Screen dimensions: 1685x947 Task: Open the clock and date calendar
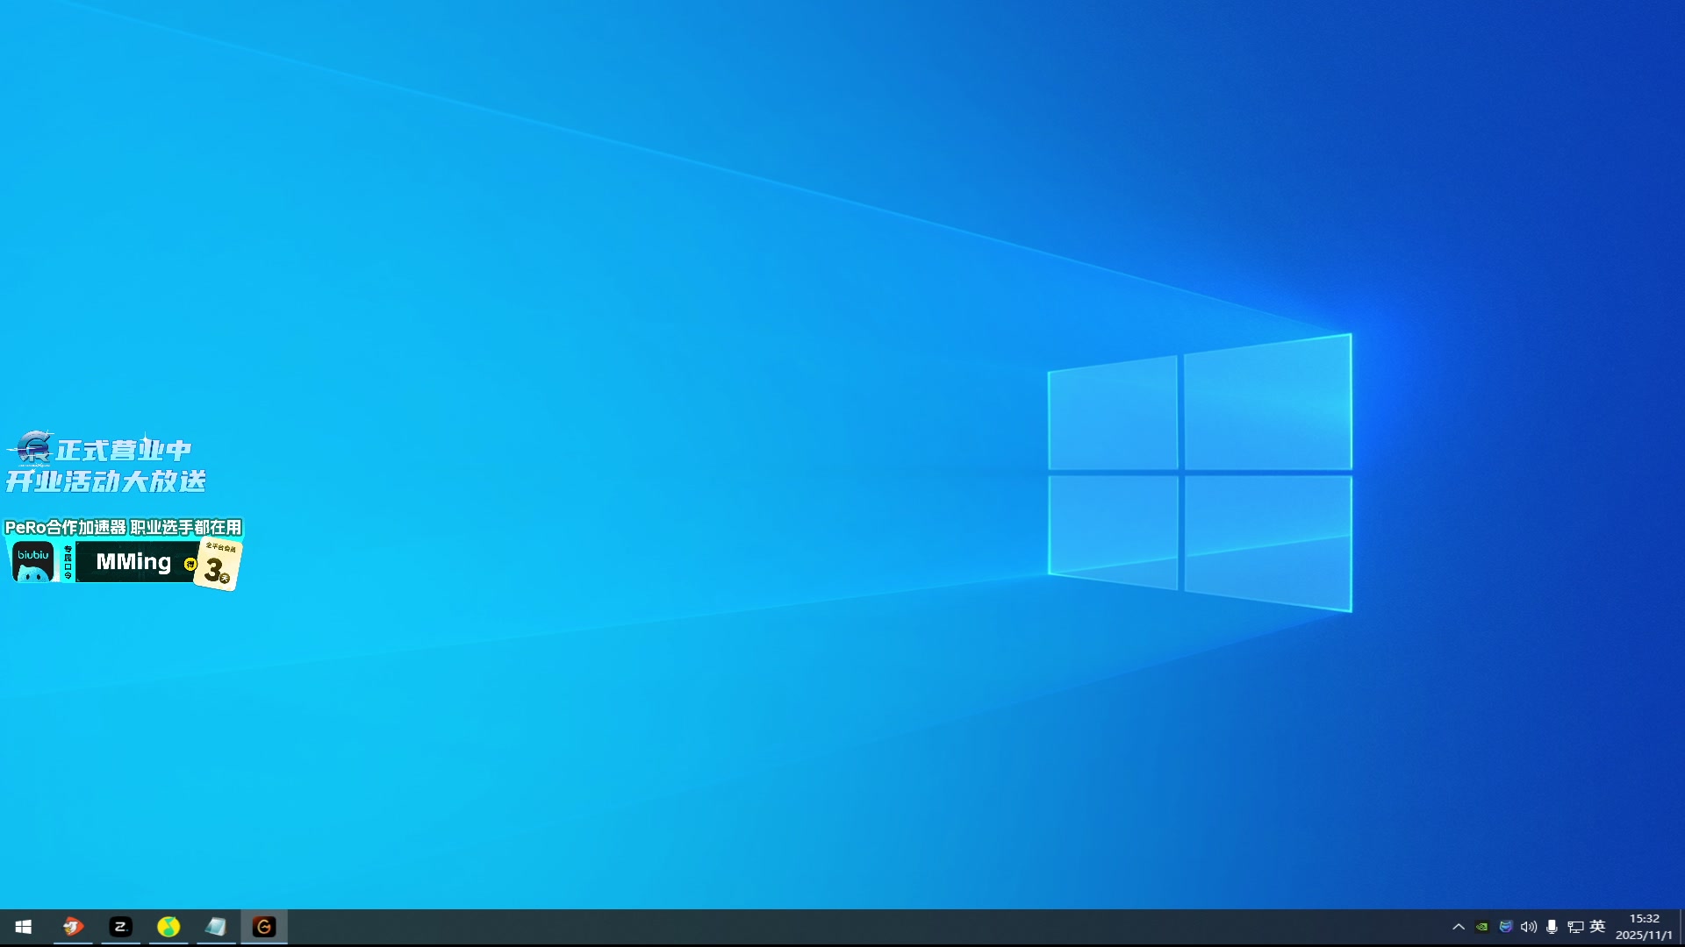[1644, 927]
